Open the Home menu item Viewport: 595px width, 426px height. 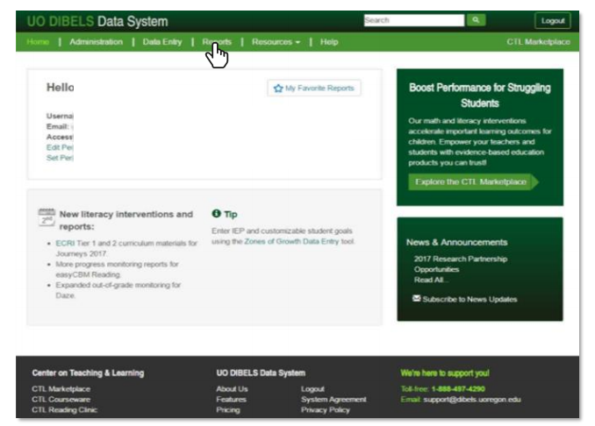coord(38,42)
